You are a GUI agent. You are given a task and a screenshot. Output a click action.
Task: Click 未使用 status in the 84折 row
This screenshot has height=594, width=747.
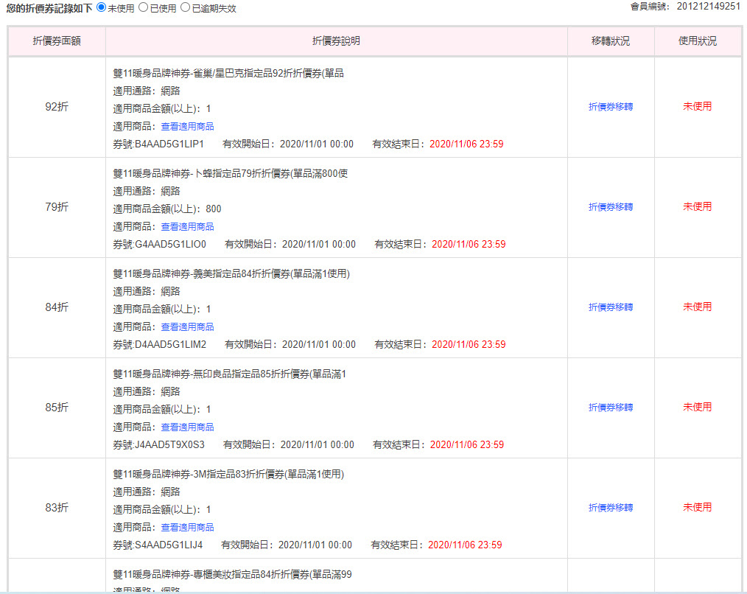(698, 307)
